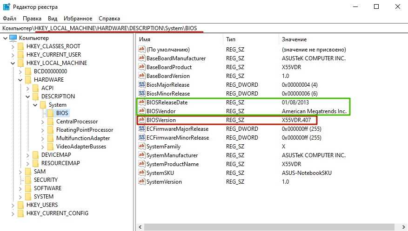Click the folder icon of HKEY_USERS
The image size is (408, 231).
20,205
